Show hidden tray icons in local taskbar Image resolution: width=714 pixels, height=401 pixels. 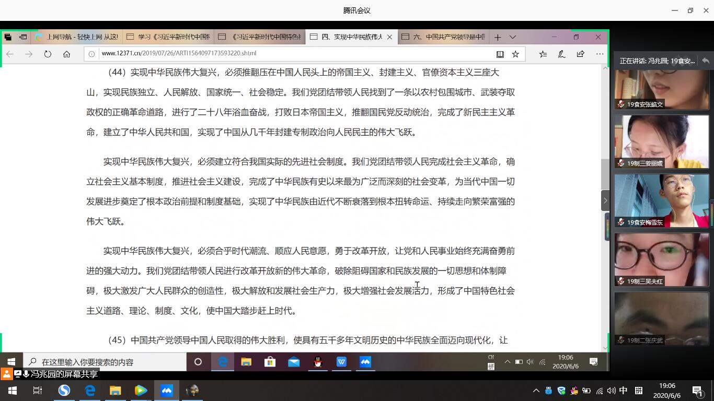tap(536, 391)
